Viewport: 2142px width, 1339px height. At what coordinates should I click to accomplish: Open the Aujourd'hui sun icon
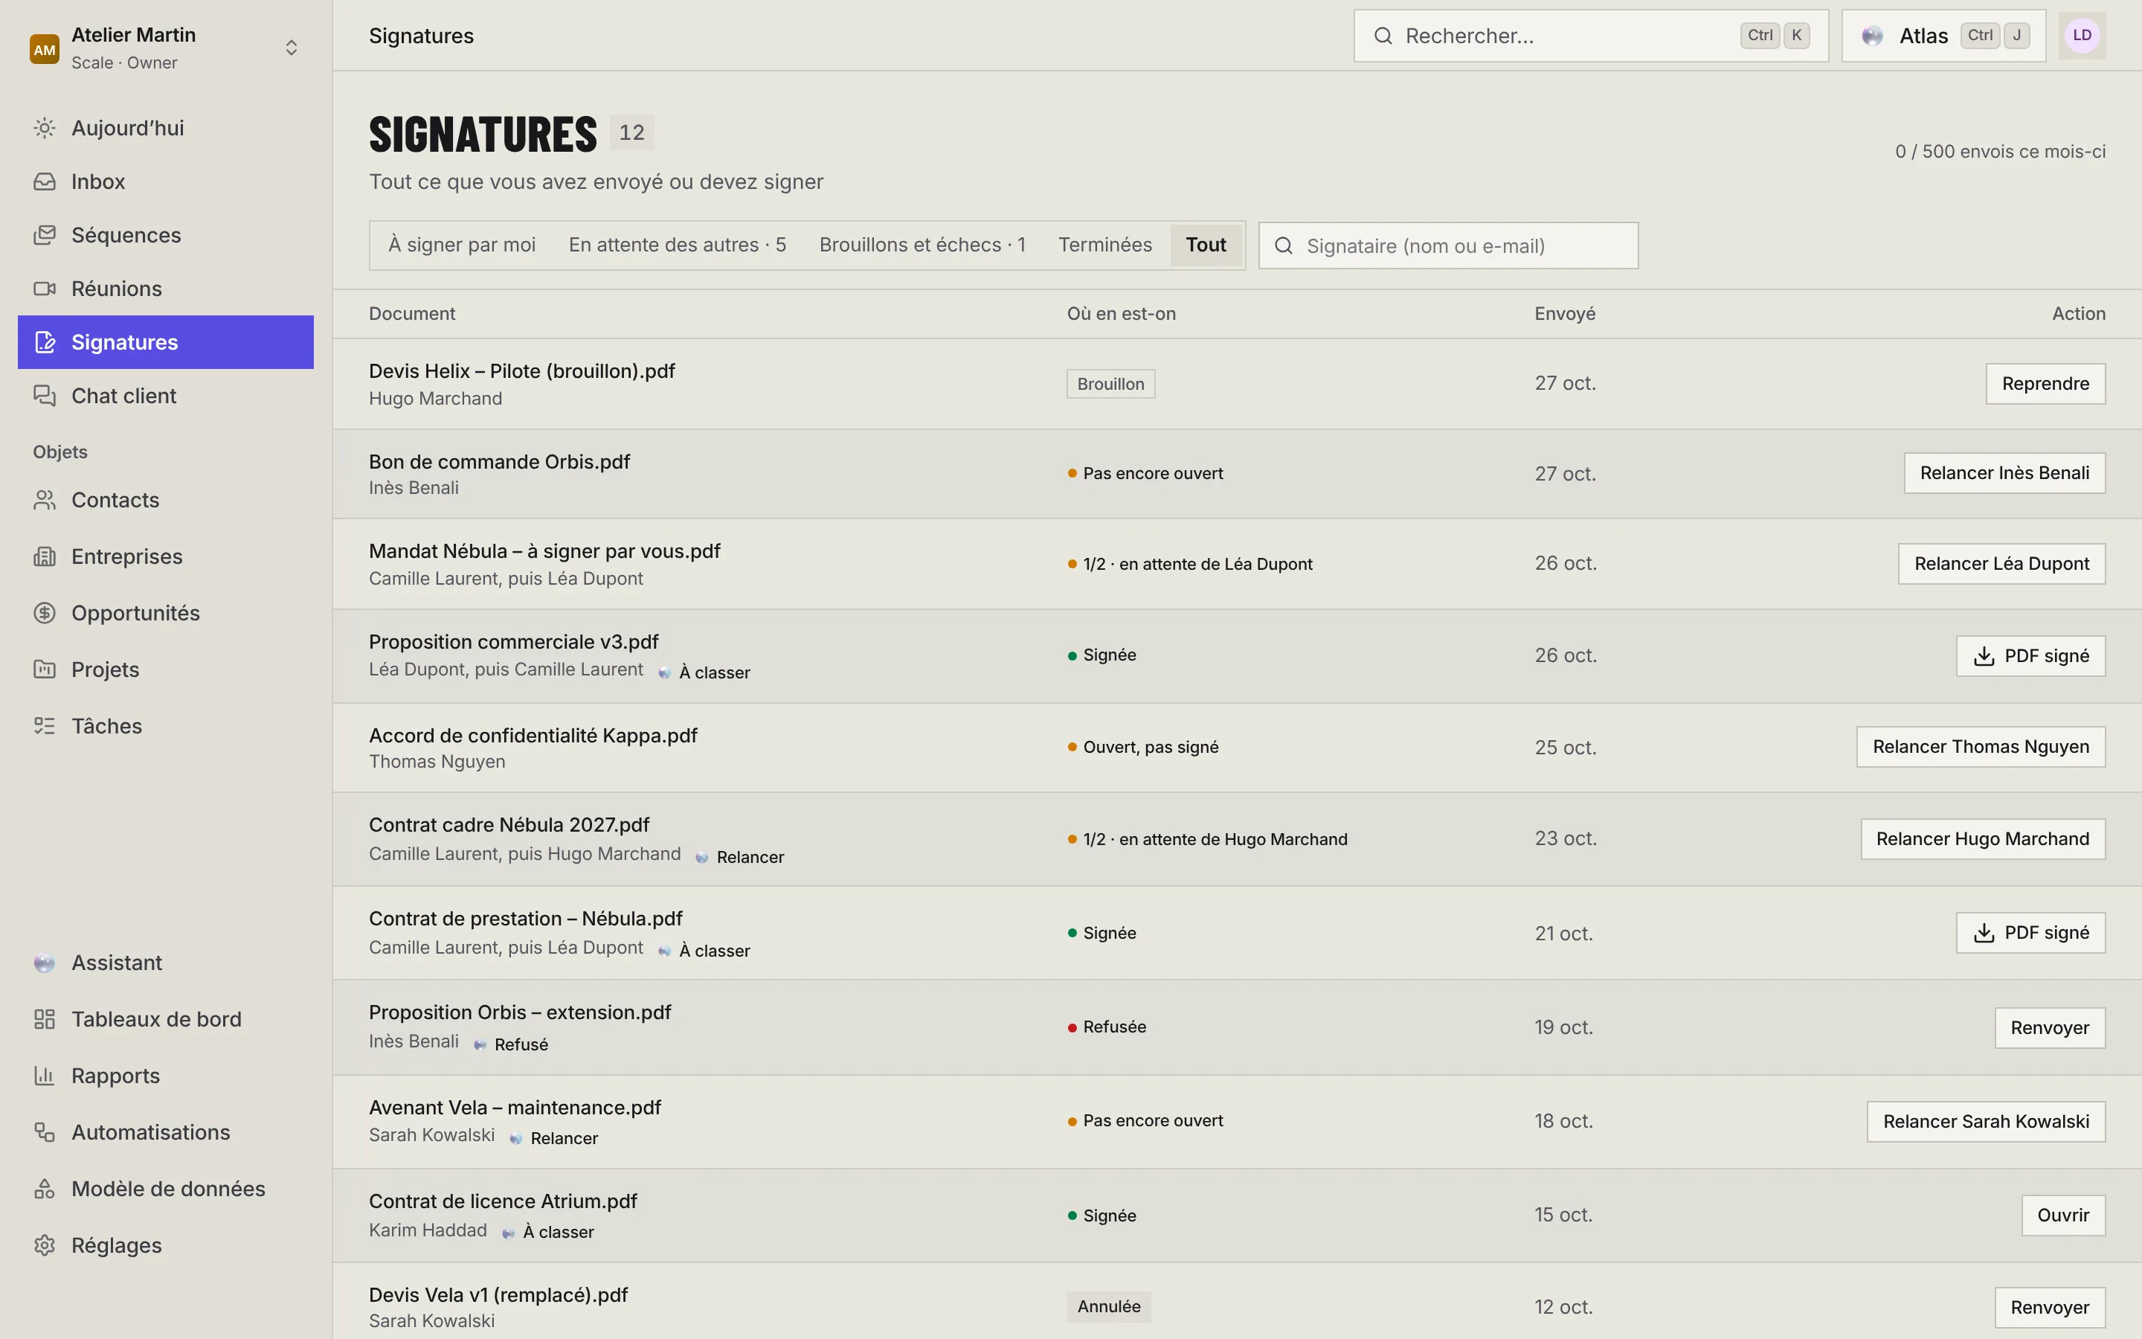pyautogui.click(x=45, y=129)
